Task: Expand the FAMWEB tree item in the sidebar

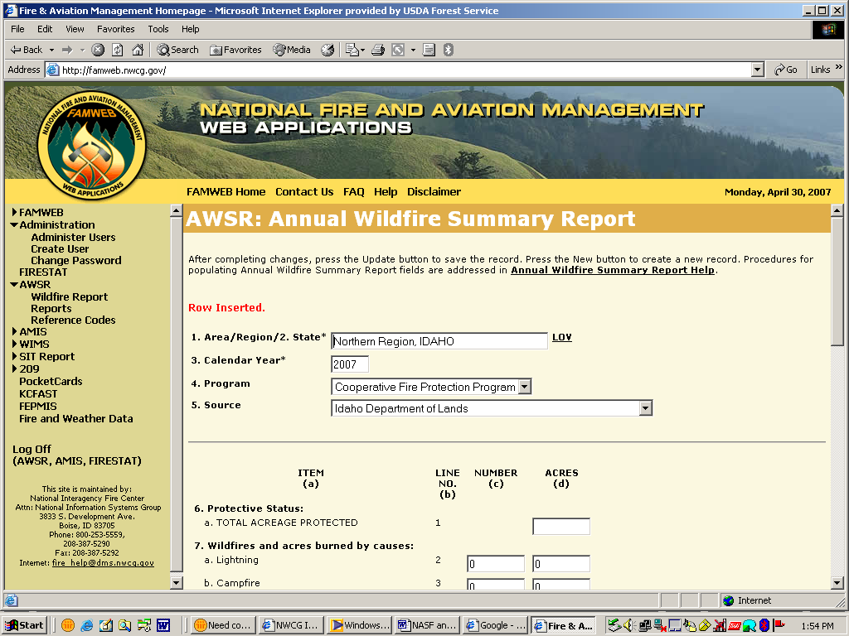Action: [15, 212]
